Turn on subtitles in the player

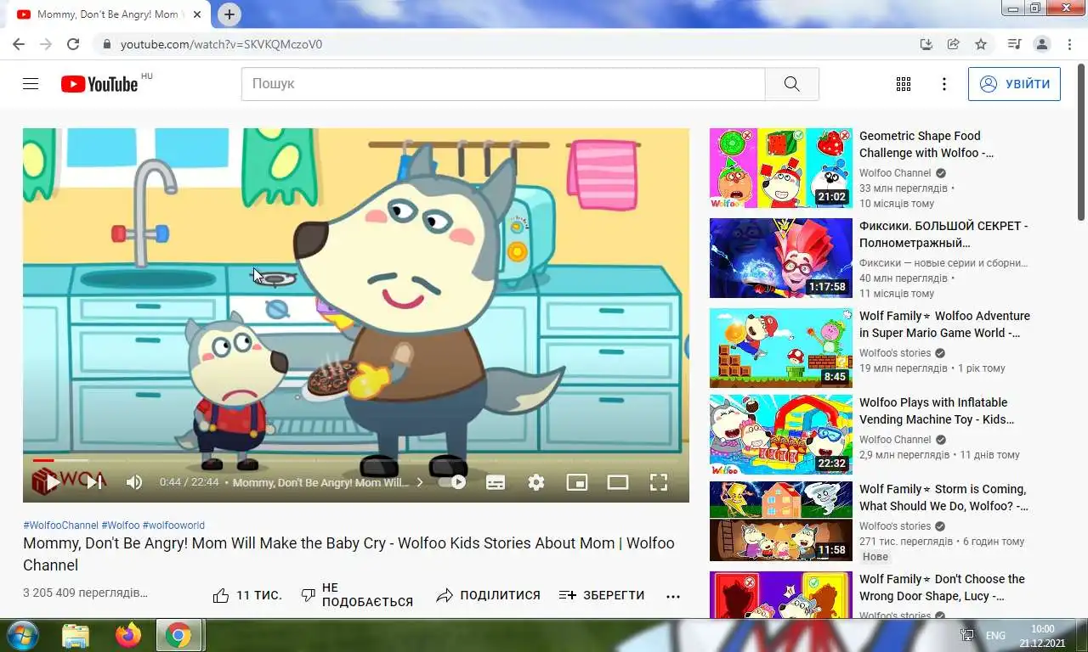point(496,482)
